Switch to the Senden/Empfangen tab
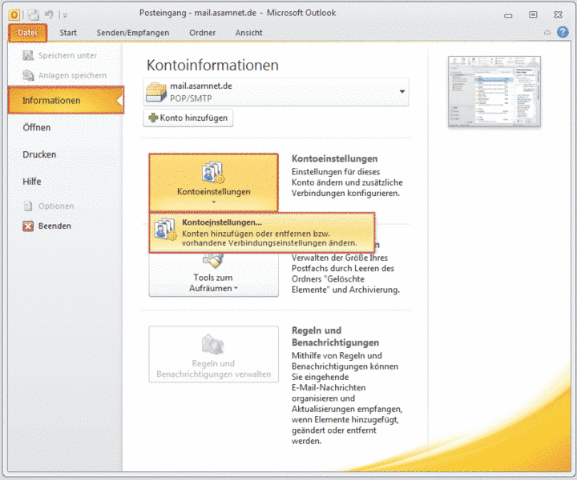The width and height of the screenshot is (577, 480). pyautogui.click(x=132, y=33)
